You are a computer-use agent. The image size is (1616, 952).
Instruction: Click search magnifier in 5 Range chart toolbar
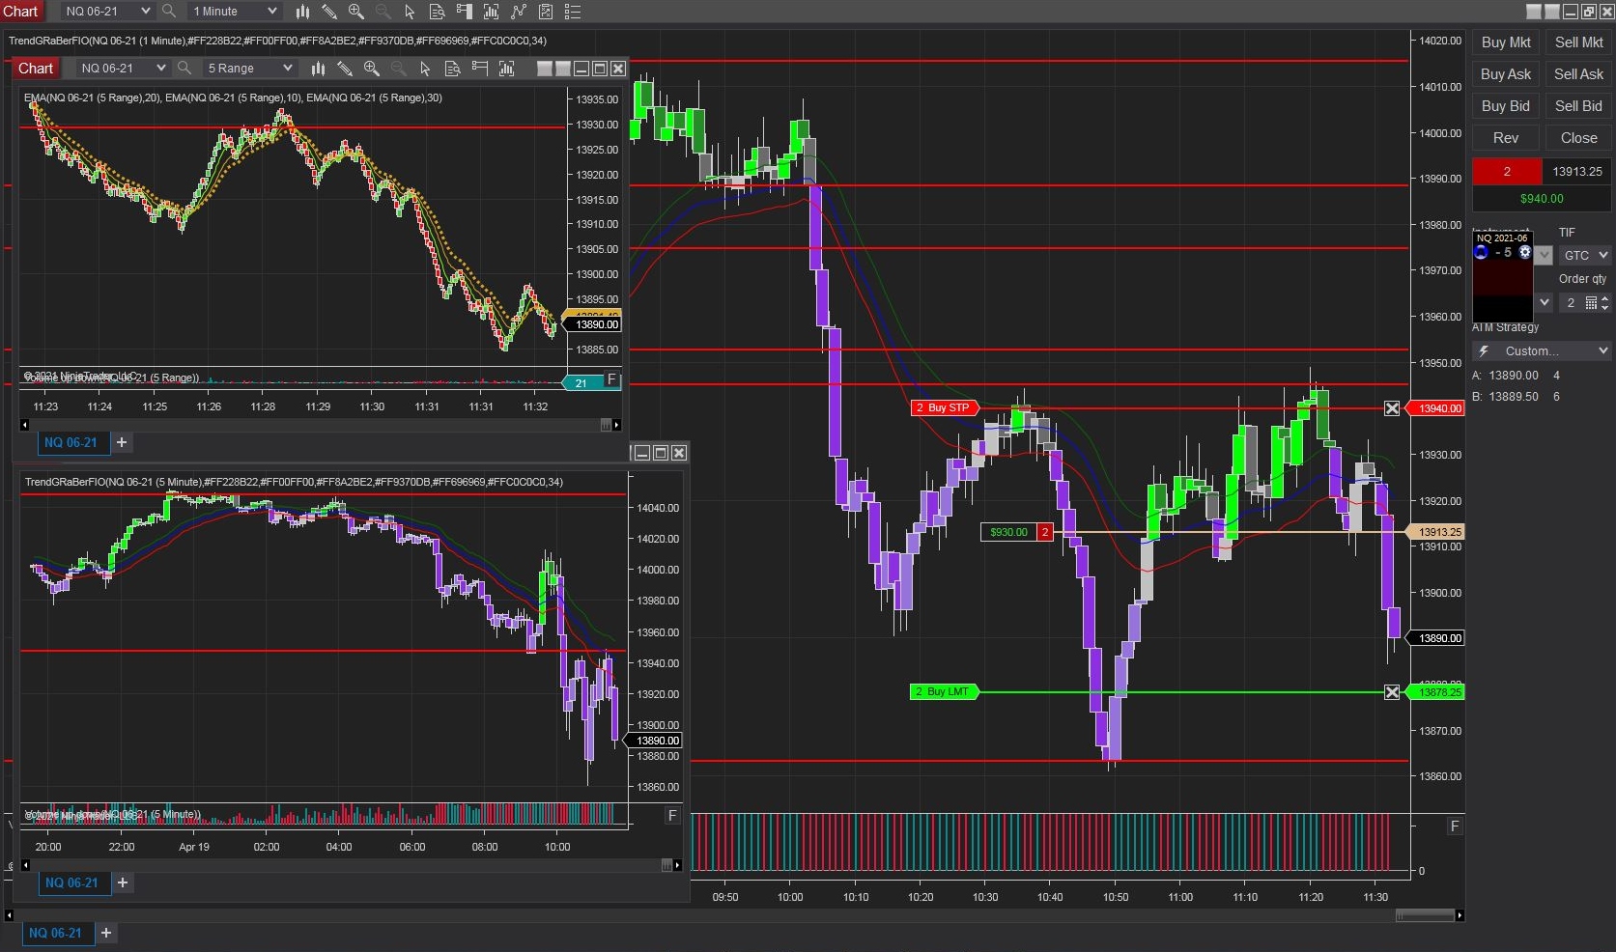[184, 68]
